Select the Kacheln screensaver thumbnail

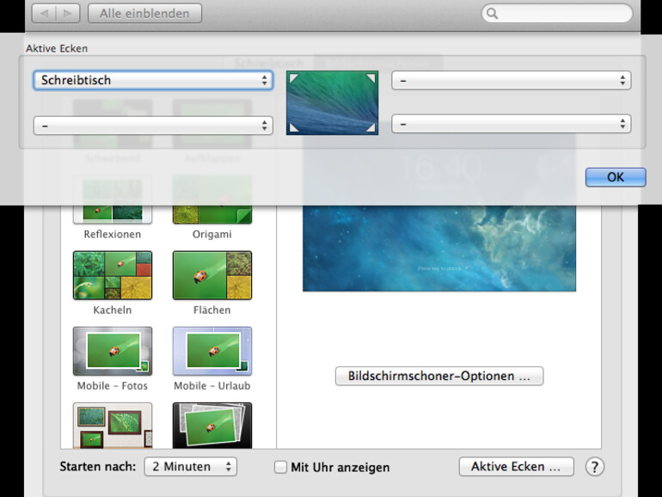[x=113, y=275]
